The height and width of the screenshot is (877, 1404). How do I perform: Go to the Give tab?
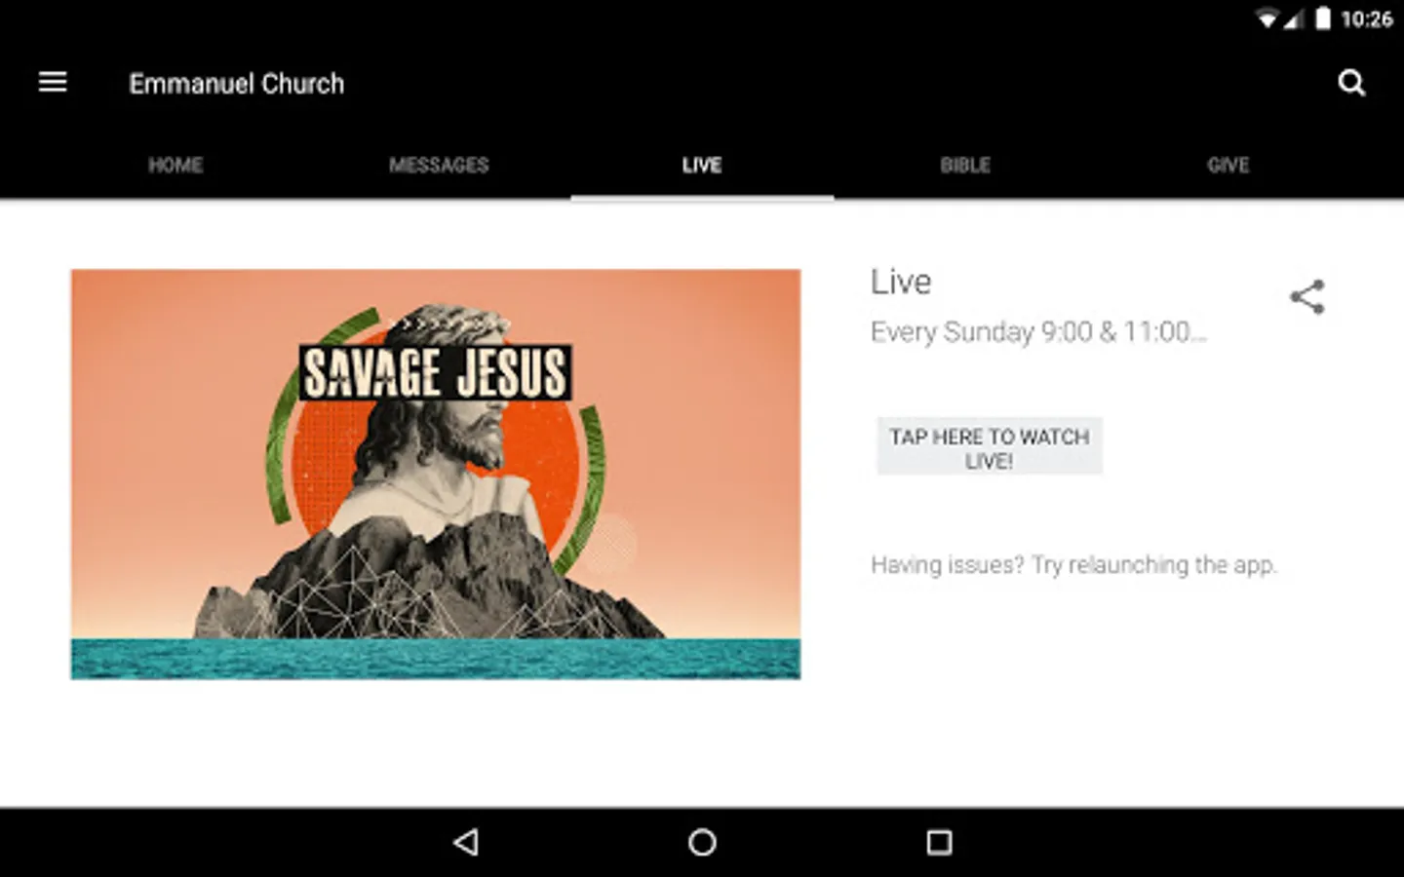pos(1228,166)
